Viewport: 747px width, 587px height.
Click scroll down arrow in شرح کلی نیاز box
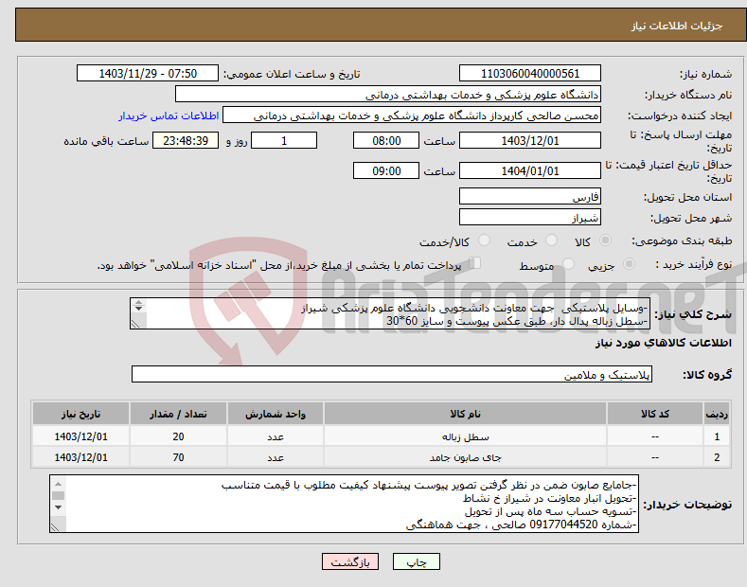point(138,309)
